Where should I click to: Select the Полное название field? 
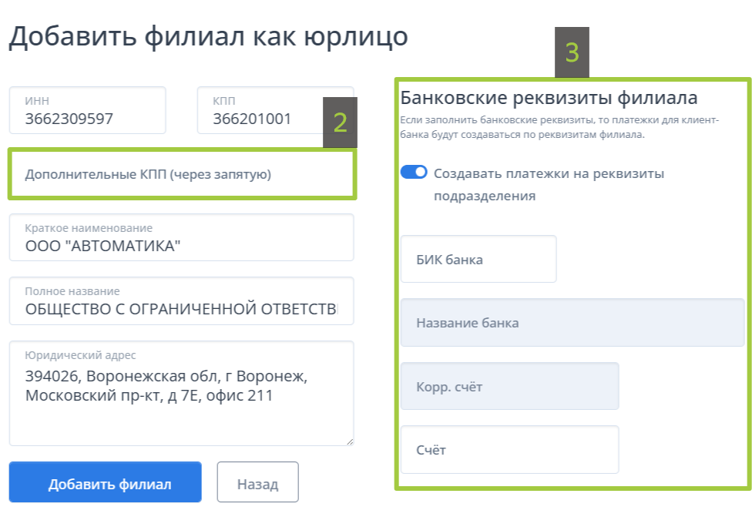[182, 300]
